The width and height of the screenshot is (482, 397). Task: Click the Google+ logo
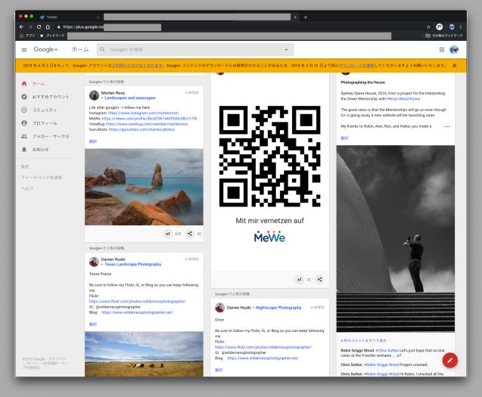coord(45,49)
